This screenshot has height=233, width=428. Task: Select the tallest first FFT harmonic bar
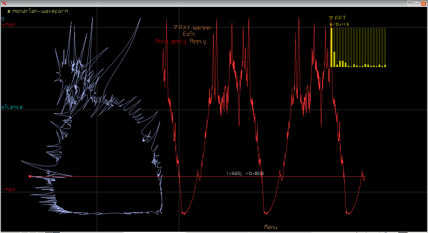331,47
